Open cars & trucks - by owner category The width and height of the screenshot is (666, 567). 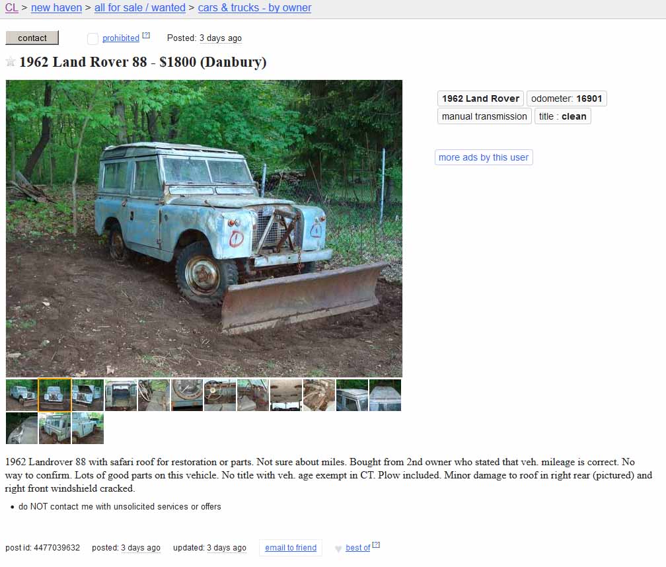coord(254,8)
